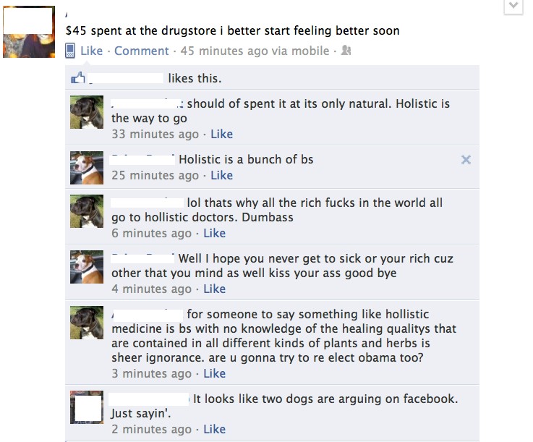Open black dog avatar on first comment
The image size is (533, 442).
[87, 112]
